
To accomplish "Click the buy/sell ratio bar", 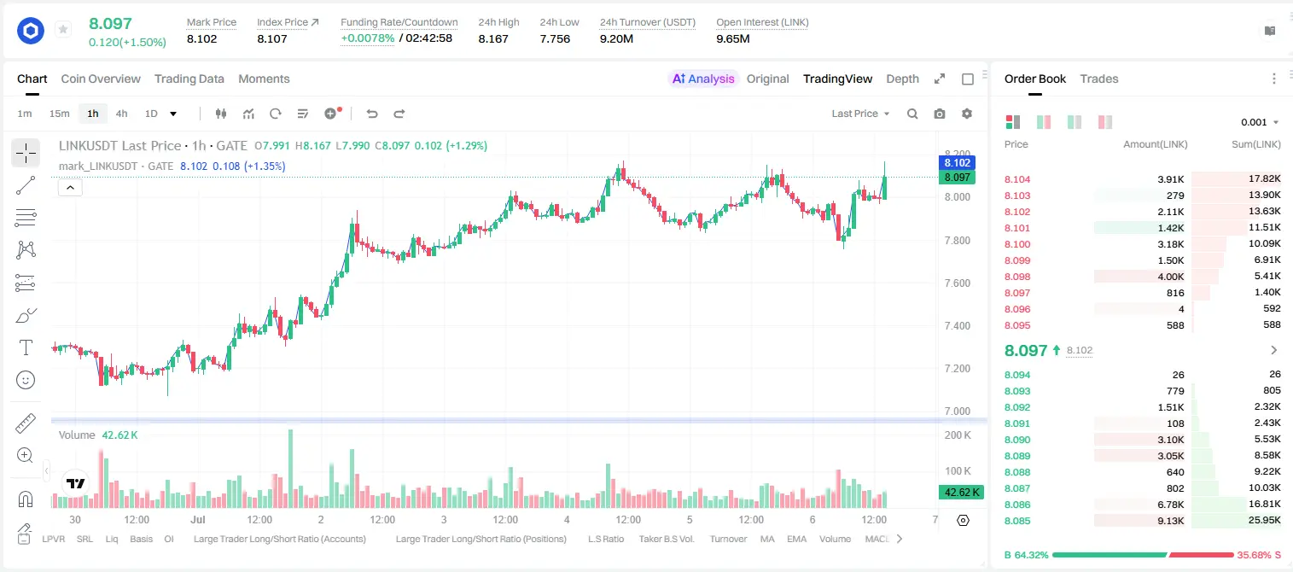I will (1143, 555).
